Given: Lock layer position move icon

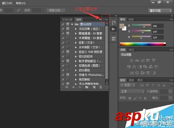Looking at the screenshot, I should pos(140,98).
